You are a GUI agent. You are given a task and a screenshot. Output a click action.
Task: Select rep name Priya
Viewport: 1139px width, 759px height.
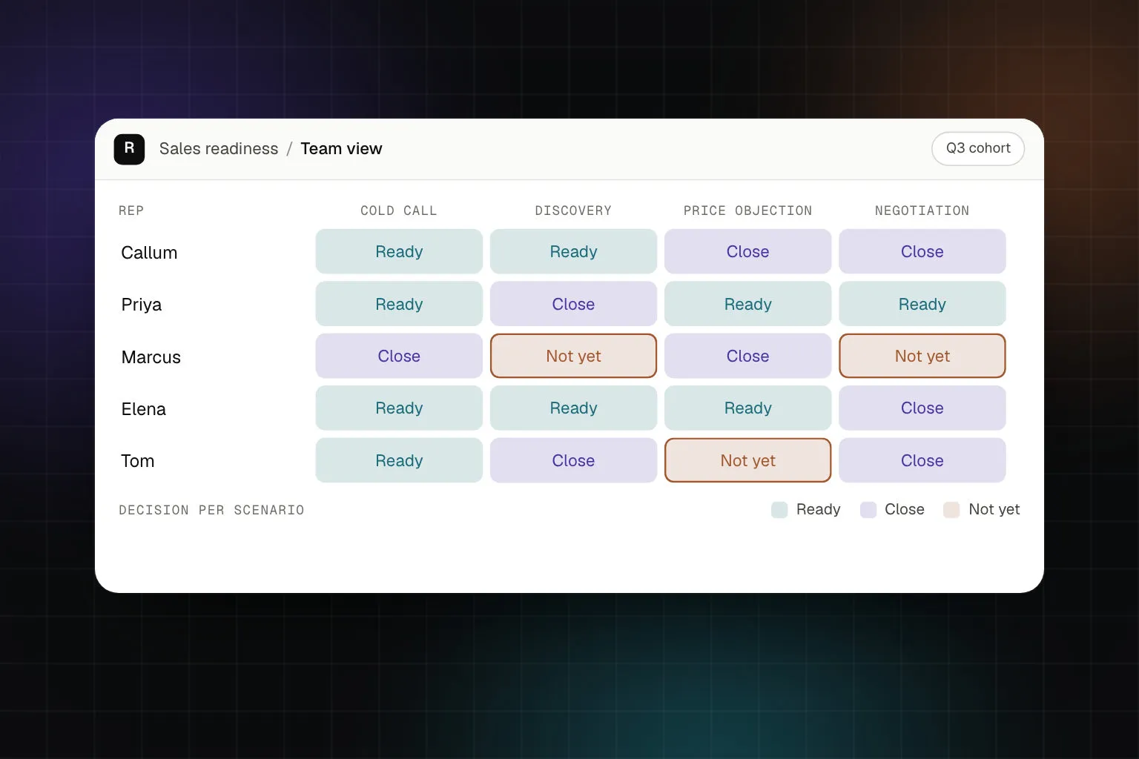(142, 305)
